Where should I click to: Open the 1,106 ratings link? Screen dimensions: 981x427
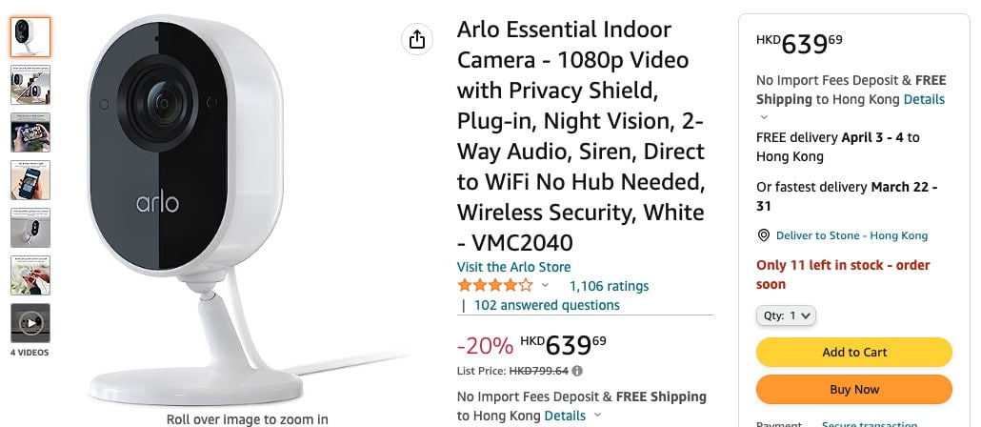[609, 286]
